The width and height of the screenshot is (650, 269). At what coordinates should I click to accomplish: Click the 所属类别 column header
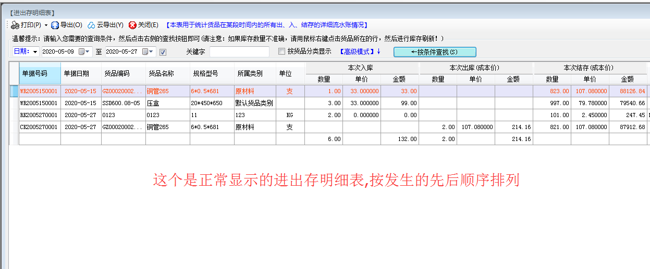[x=250, y=73]
